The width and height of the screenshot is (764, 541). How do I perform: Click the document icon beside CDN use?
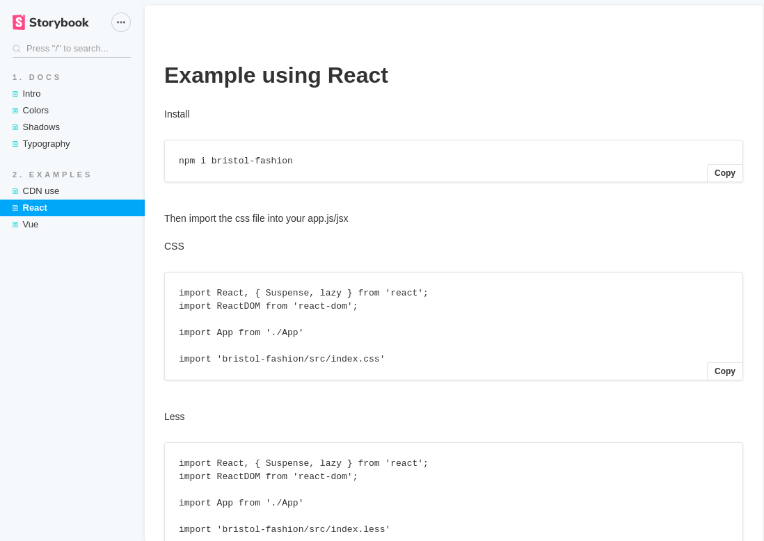point(15,191)
